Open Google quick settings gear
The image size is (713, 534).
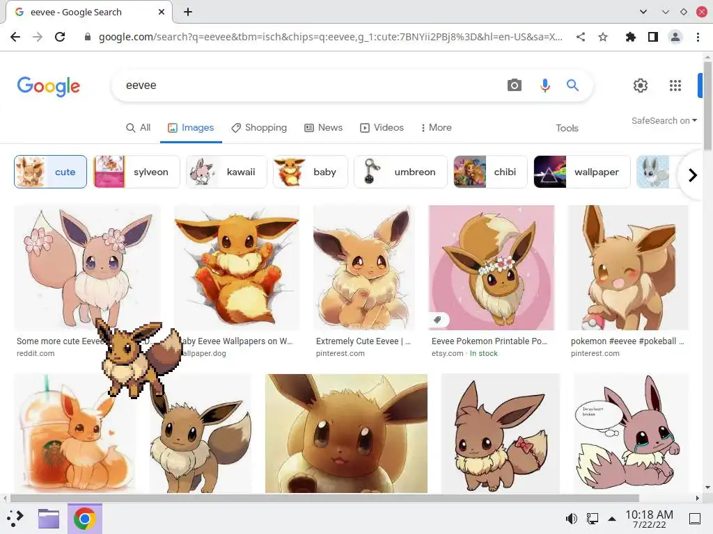point(641,86)
